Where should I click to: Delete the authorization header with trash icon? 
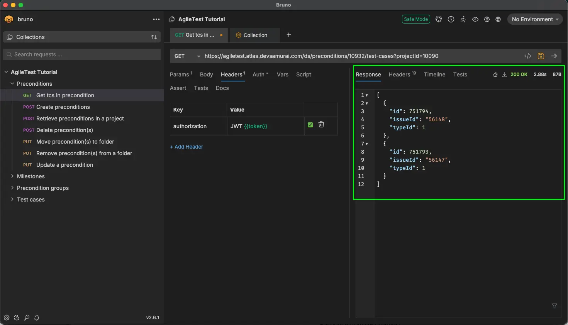tap(321, 124)
